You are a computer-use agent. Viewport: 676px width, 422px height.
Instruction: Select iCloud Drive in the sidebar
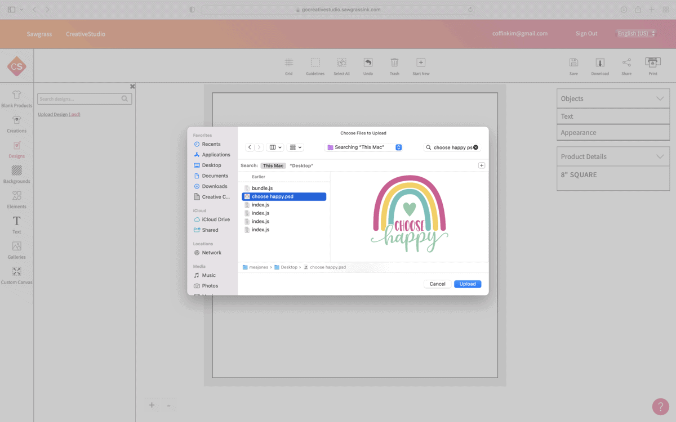tap(216, 219)
